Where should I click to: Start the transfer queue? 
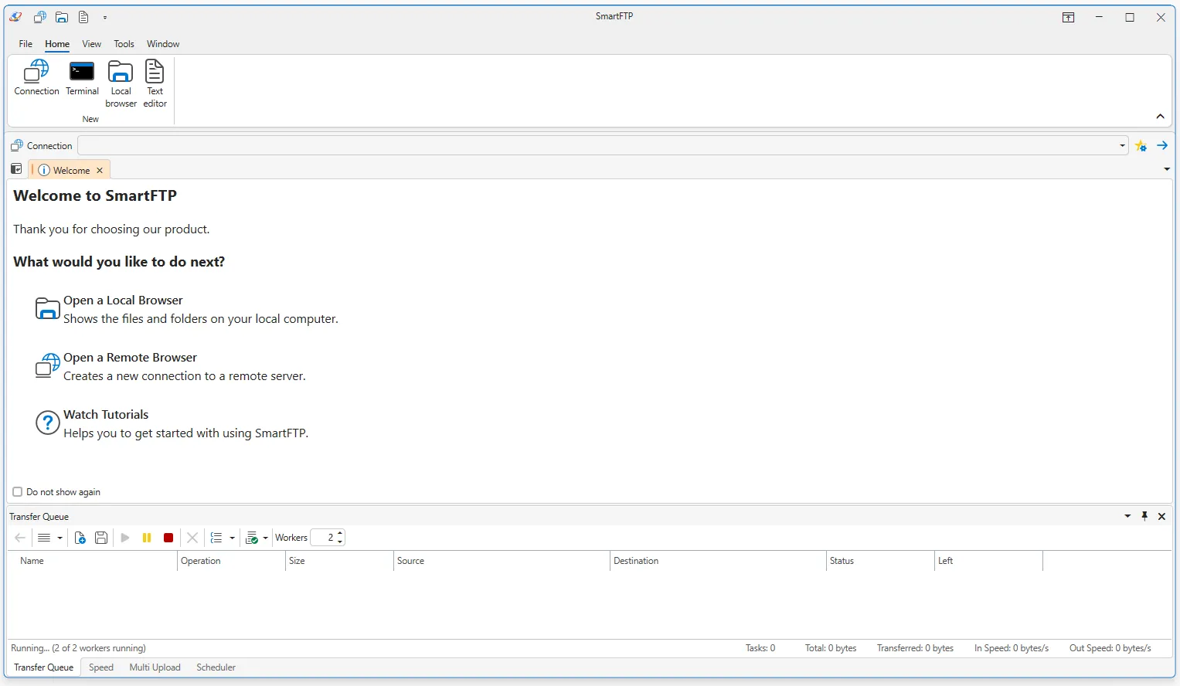[x=125, y=538]
